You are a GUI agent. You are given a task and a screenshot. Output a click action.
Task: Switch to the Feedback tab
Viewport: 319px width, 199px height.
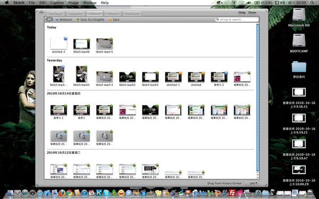click(132, 13)
